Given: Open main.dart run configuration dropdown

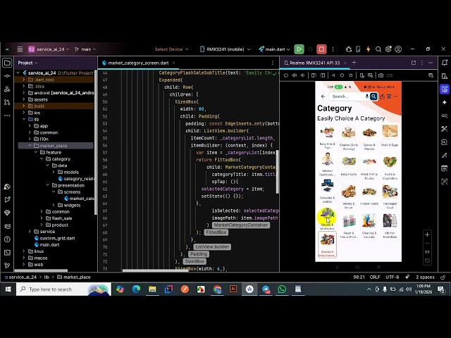Looking at the screenshot, I should click(x=275, y=49).
